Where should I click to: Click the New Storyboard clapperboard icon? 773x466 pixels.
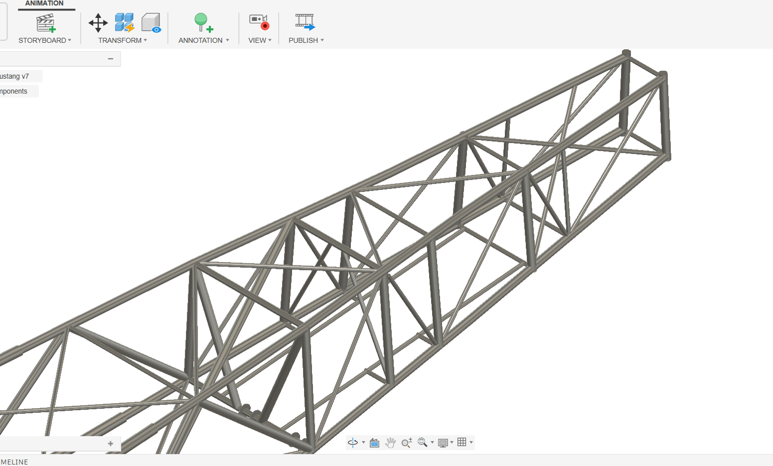[45, 23]
